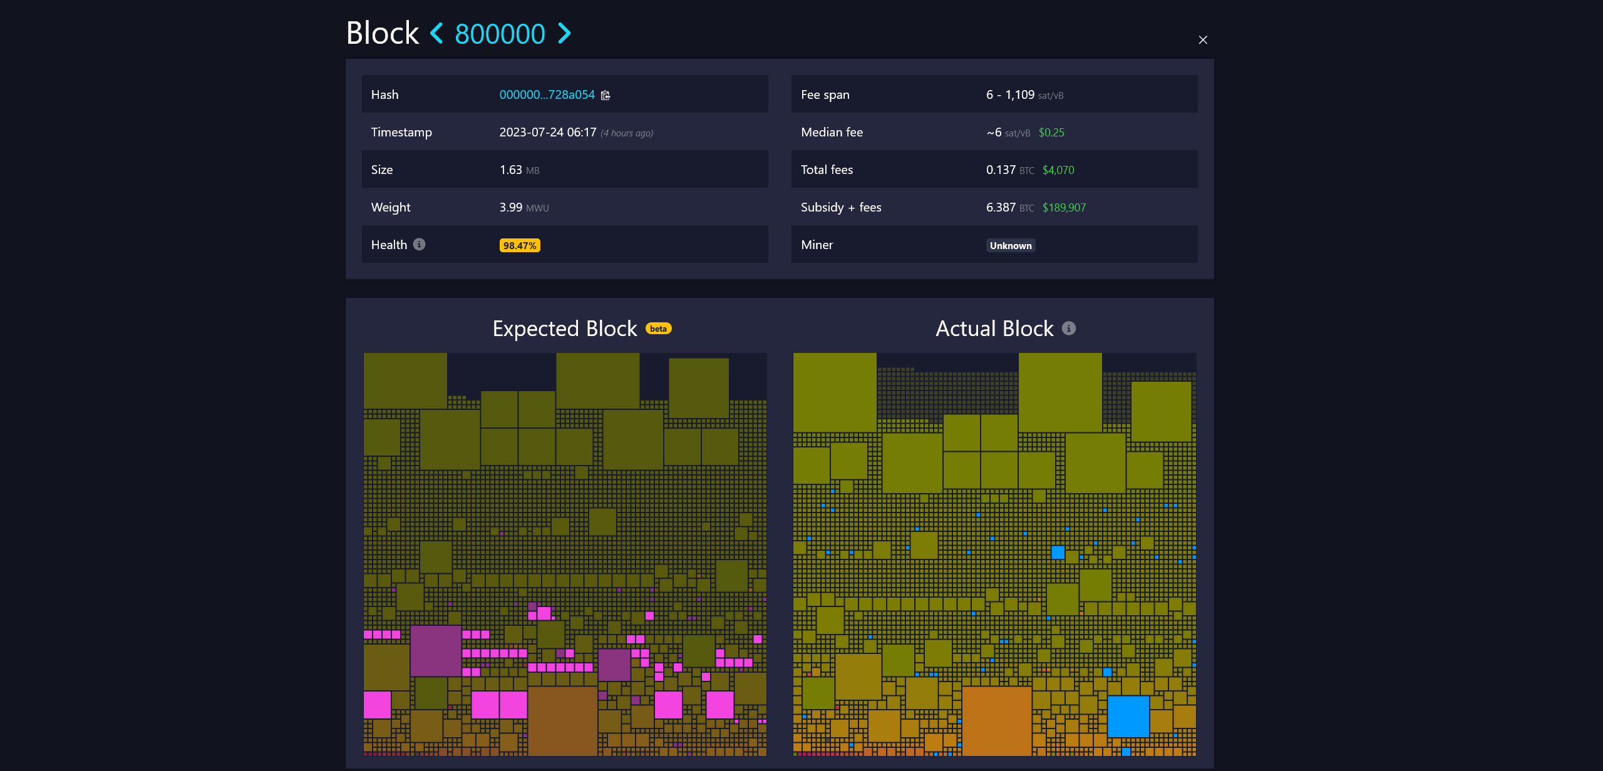This screenshot has width=1603, height=771.
Task: Go to the previous block arrow
Action: pyautogui.click(x=437, y=33)
